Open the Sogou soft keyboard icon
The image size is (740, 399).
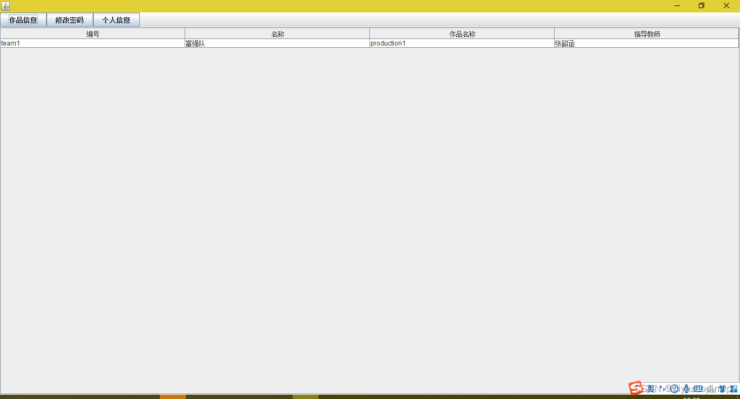698,388
